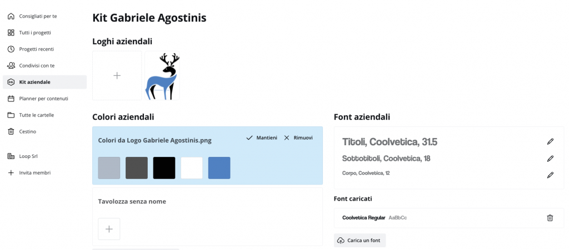The width and height of the screenshot is (569, 250).
Task: Go to Tutti i progetti
Action: click(x=35, y=33)
